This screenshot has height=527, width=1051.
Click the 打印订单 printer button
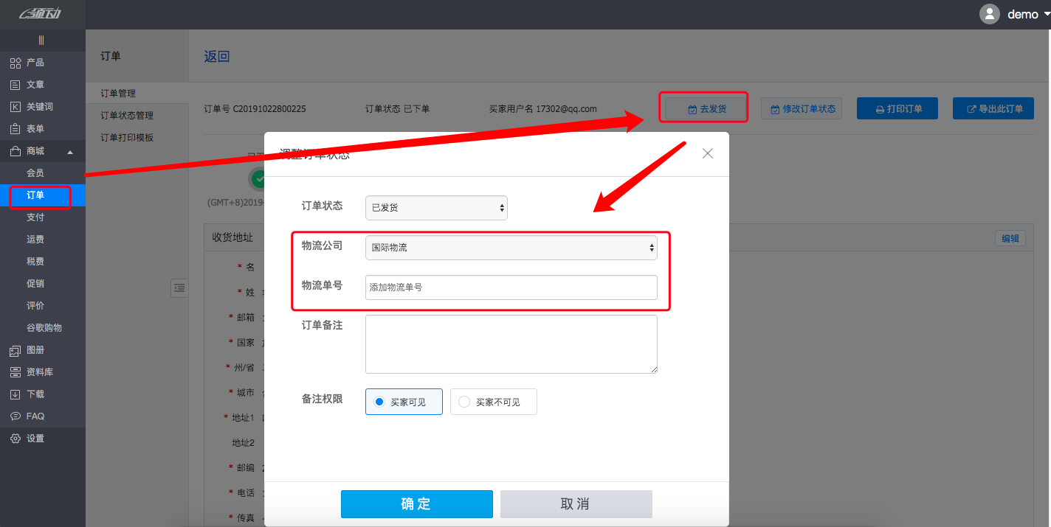(x=897, y=108)
